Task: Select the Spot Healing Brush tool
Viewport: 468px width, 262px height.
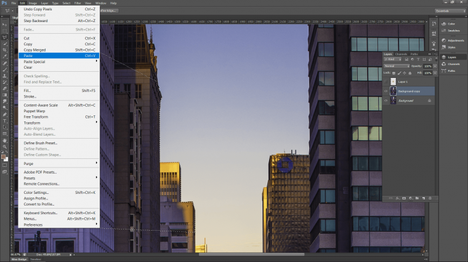Action: click(x=4, y=63)
